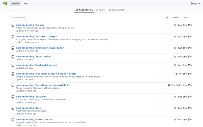This screenshot has height=127, width=203.
Task: Open the up-api repository link
Action: click(x=40, y=25)
